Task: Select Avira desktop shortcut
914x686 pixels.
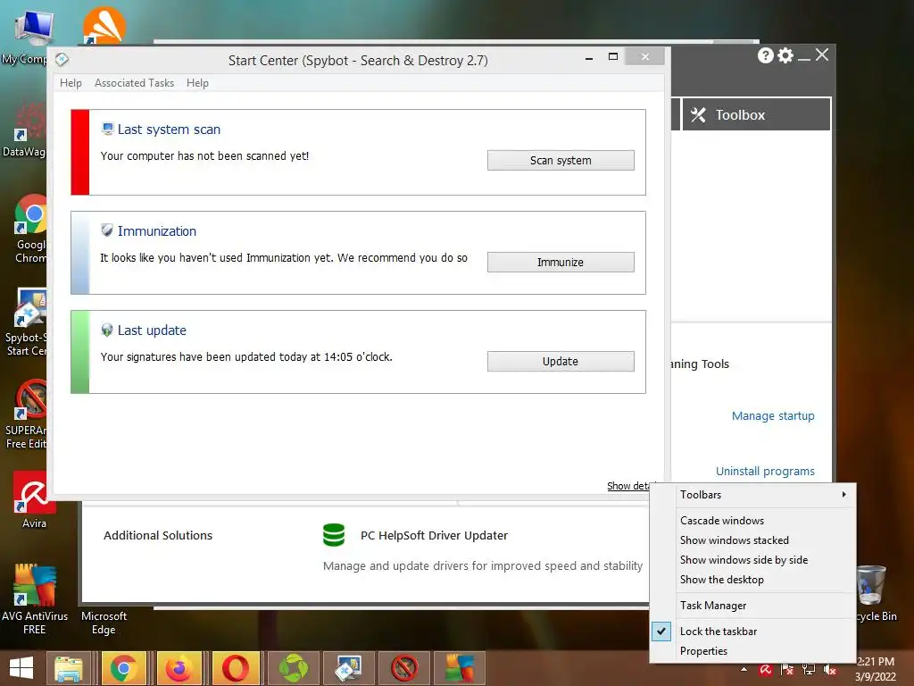Action: [x=34, y=500]
